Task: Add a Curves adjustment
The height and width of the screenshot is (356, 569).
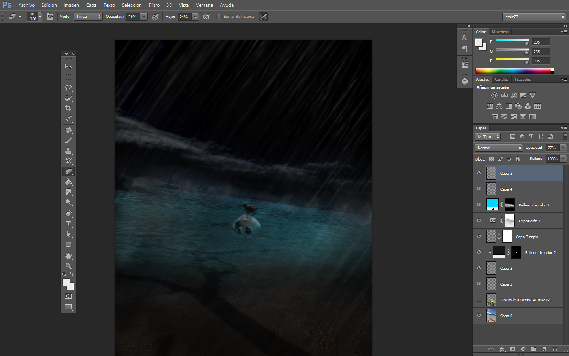Action: pyautogui.click(x=514, y=96)
